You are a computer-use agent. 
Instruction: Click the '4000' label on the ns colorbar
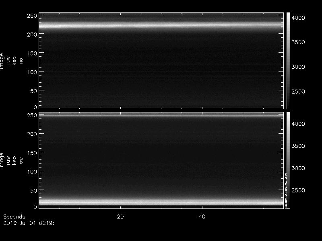tap(298, 18)
